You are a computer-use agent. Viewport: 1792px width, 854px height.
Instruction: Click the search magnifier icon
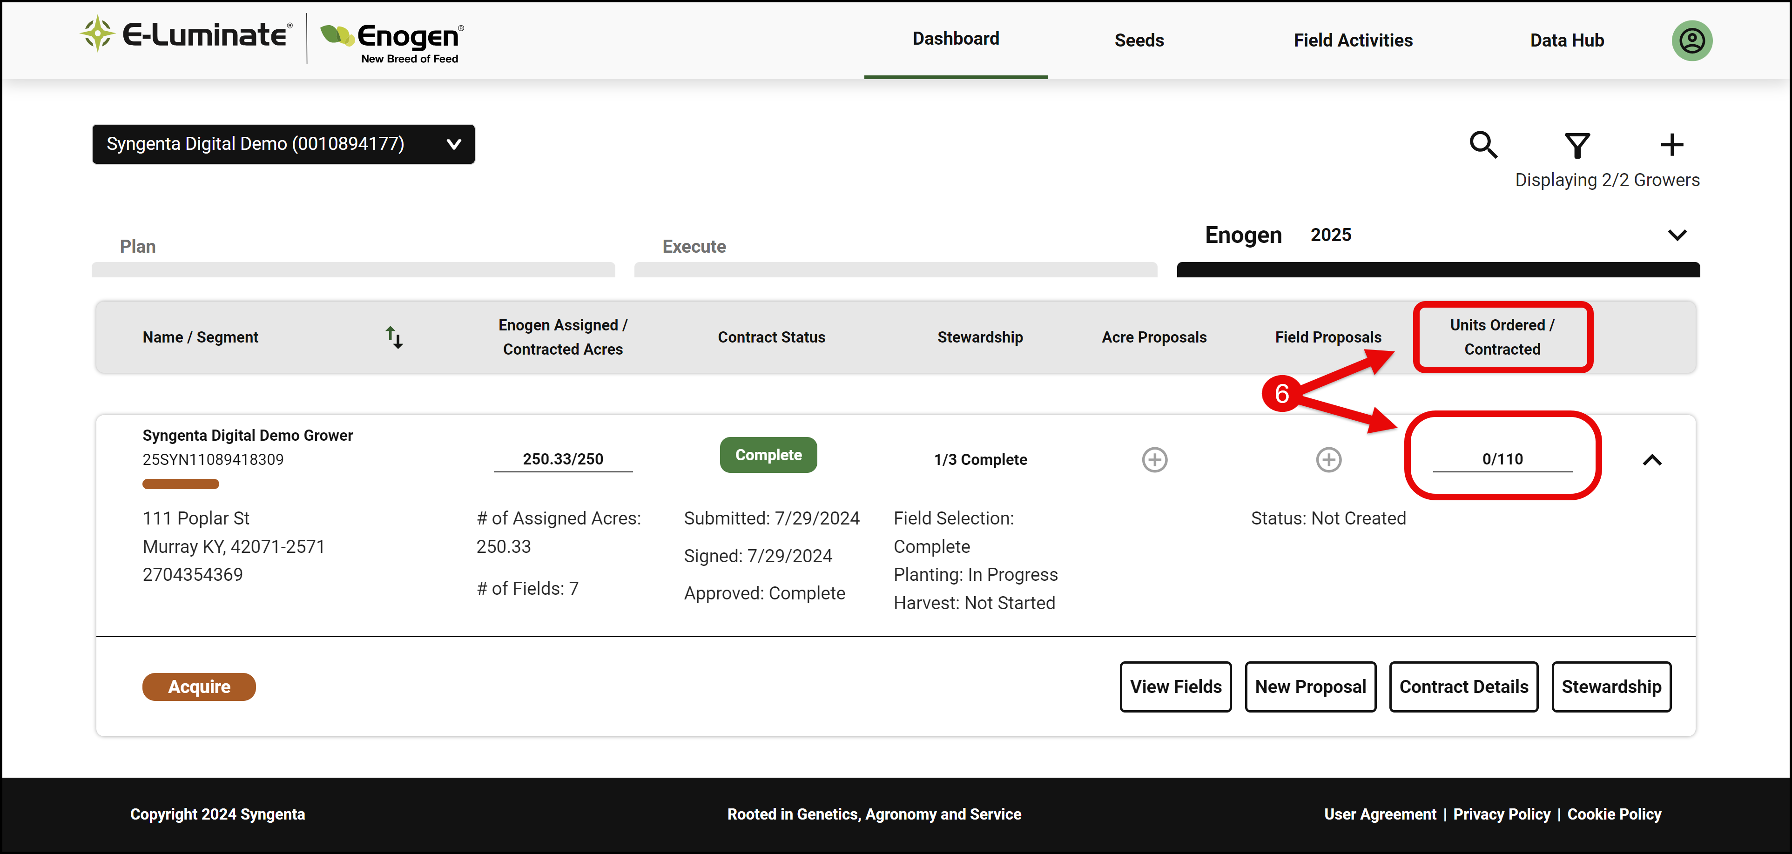point(1483,145)
